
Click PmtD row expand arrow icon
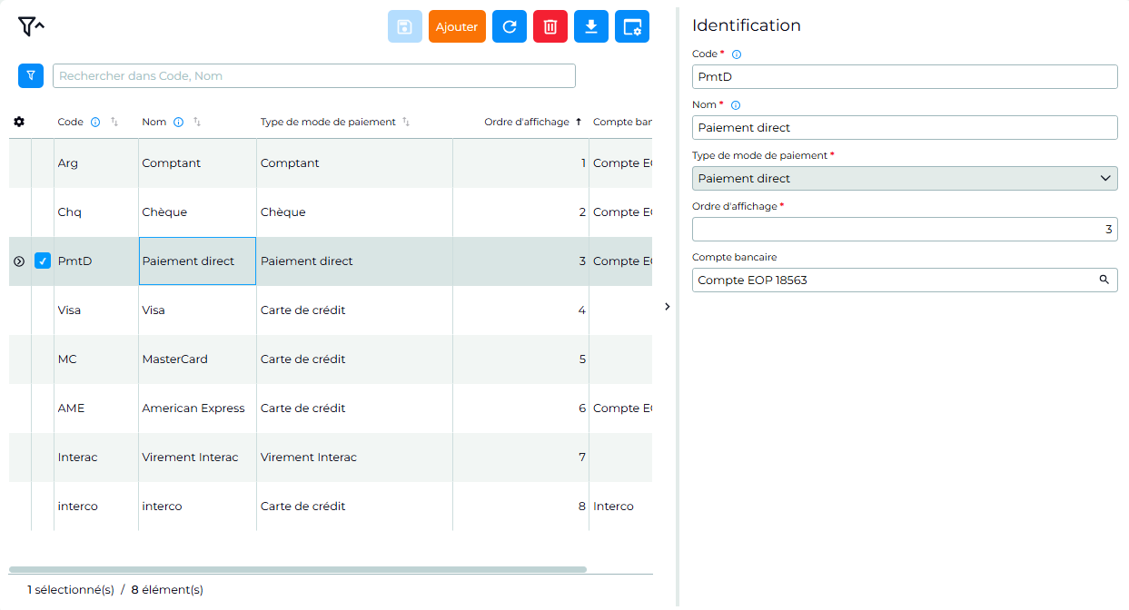pos(19,261)
